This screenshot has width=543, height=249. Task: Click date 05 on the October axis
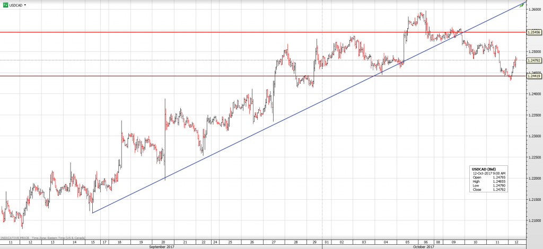406,242
